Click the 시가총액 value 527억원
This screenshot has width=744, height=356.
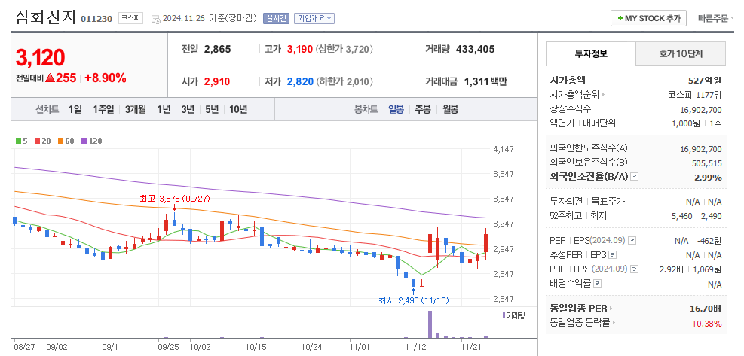click(705, 81)
